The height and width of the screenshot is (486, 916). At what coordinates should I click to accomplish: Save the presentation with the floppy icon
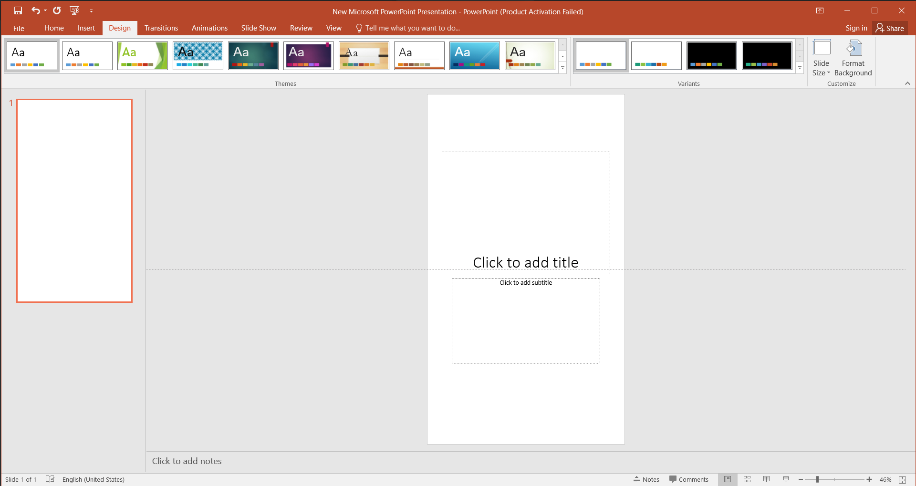point(18,10)
